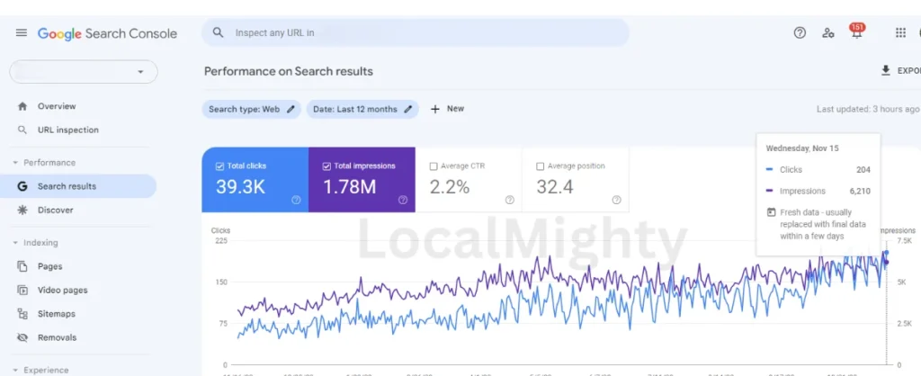Click the Clicks 204 tooltip row
Screen dimensions: 921x376
coord(818,170)
